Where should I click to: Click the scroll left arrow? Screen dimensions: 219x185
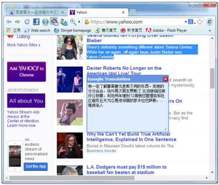[7, 178]
